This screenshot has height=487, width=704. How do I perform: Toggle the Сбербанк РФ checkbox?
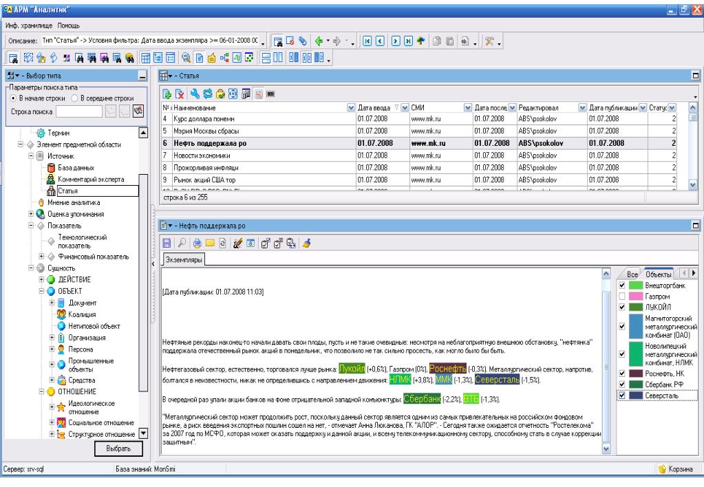coord(622,385)
